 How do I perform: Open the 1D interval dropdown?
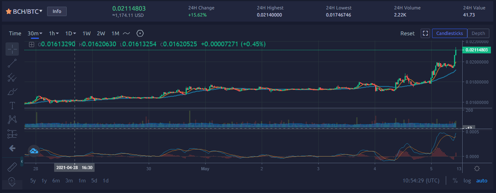(x=71, y=33)
